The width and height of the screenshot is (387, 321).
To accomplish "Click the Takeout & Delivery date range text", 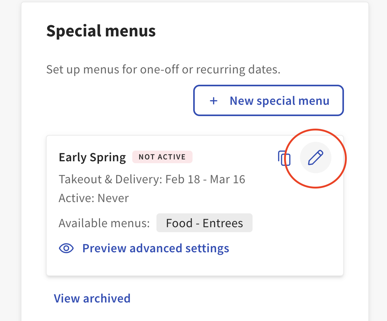I will (x=152, y=179).
